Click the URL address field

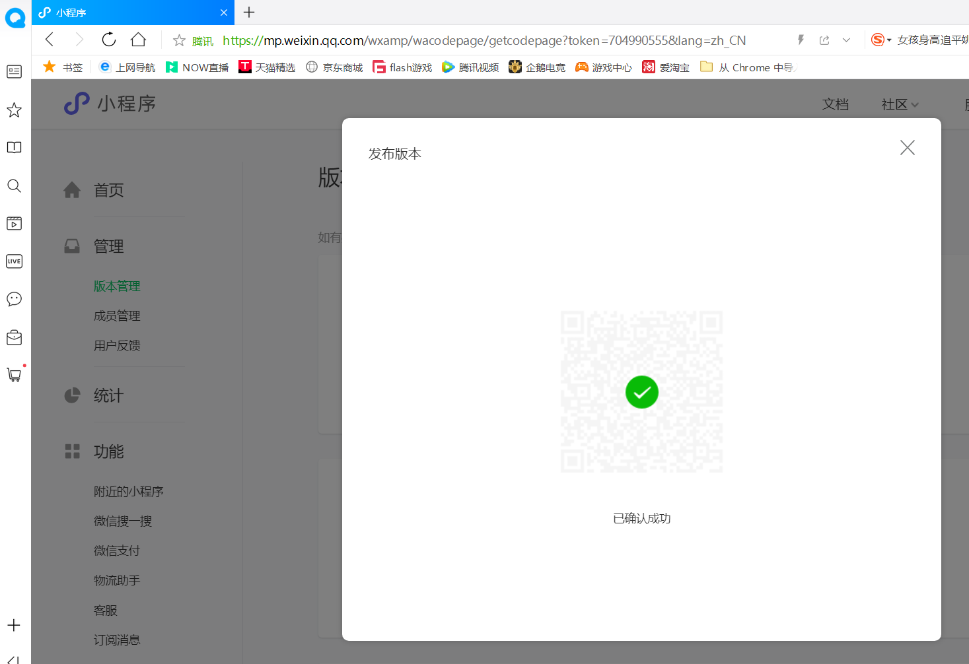point(484,40)
